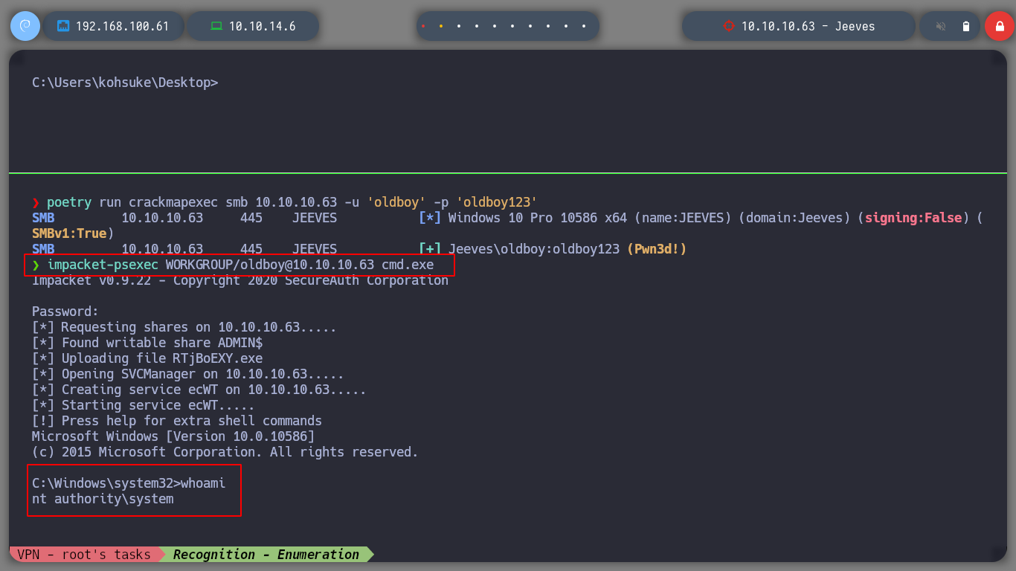Screen dimensions: 1016x571
Task: Click the 'nt authority\system' output
Action: click(103, 499)
